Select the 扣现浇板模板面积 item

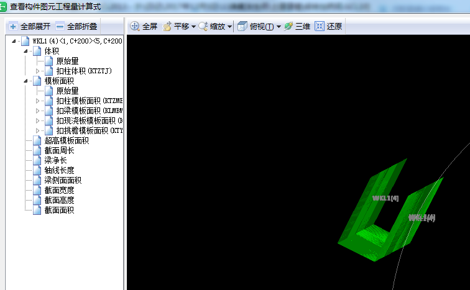tap(90, 120)
